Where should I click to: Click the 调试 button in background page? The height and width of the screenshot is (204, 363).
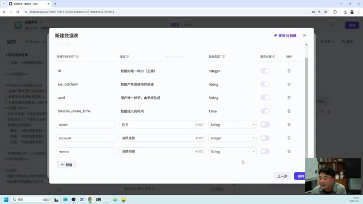point(347,41)
